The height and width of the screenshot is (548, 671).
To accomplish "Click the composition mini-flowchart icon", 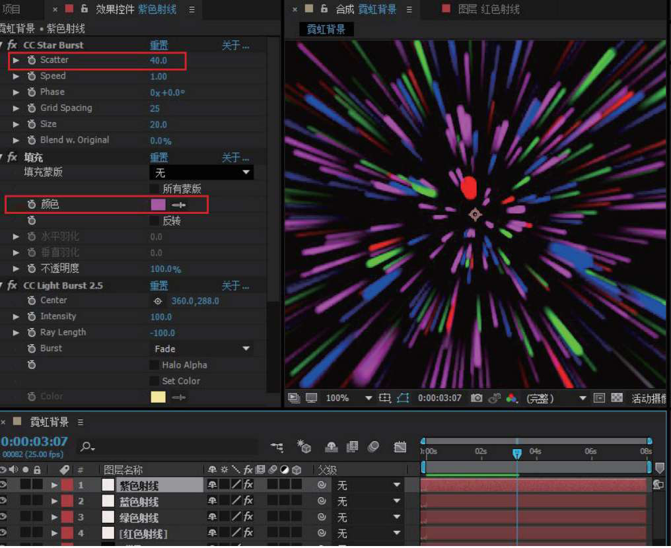I will pos(277,447).
